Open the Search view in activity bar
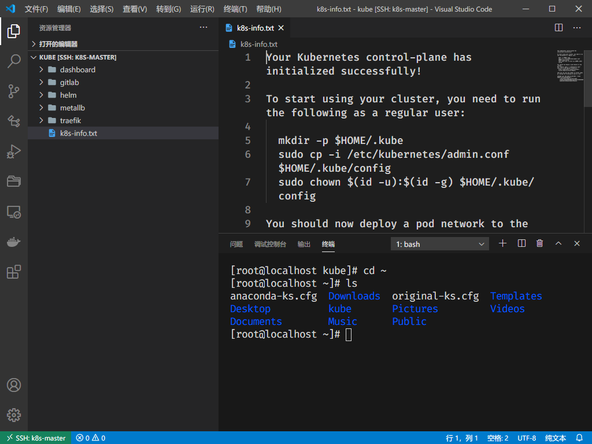The width and height of the screenshot is (592, 444). pos(14,61)
